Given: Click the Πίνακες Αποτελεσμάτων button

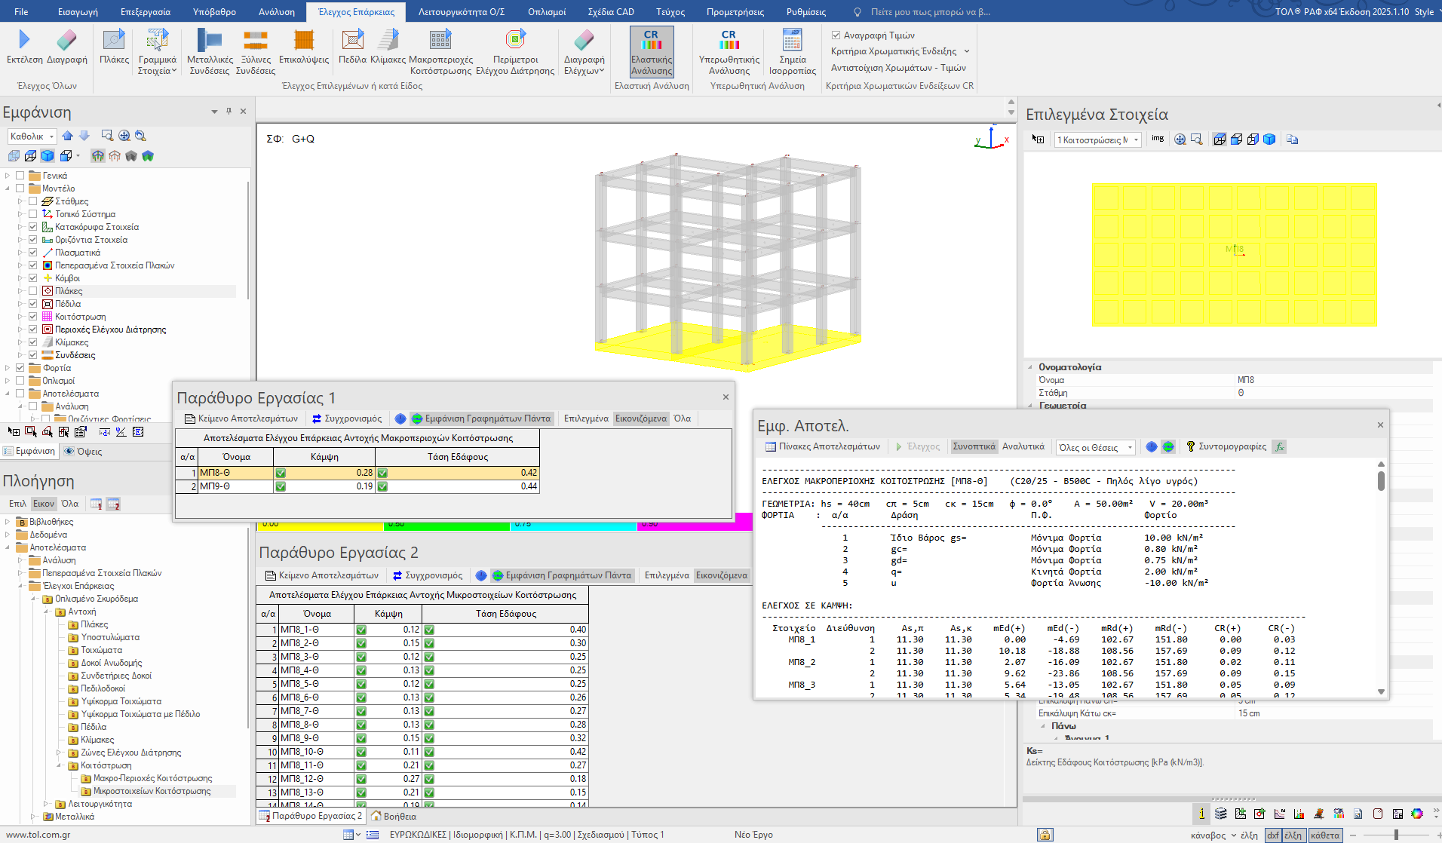Looking at the screenshot, I should point(823,446).
